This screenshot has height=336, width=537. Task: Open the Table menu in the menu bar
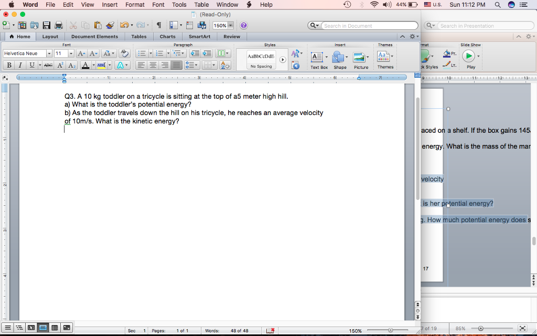click(x=201, y=4)
